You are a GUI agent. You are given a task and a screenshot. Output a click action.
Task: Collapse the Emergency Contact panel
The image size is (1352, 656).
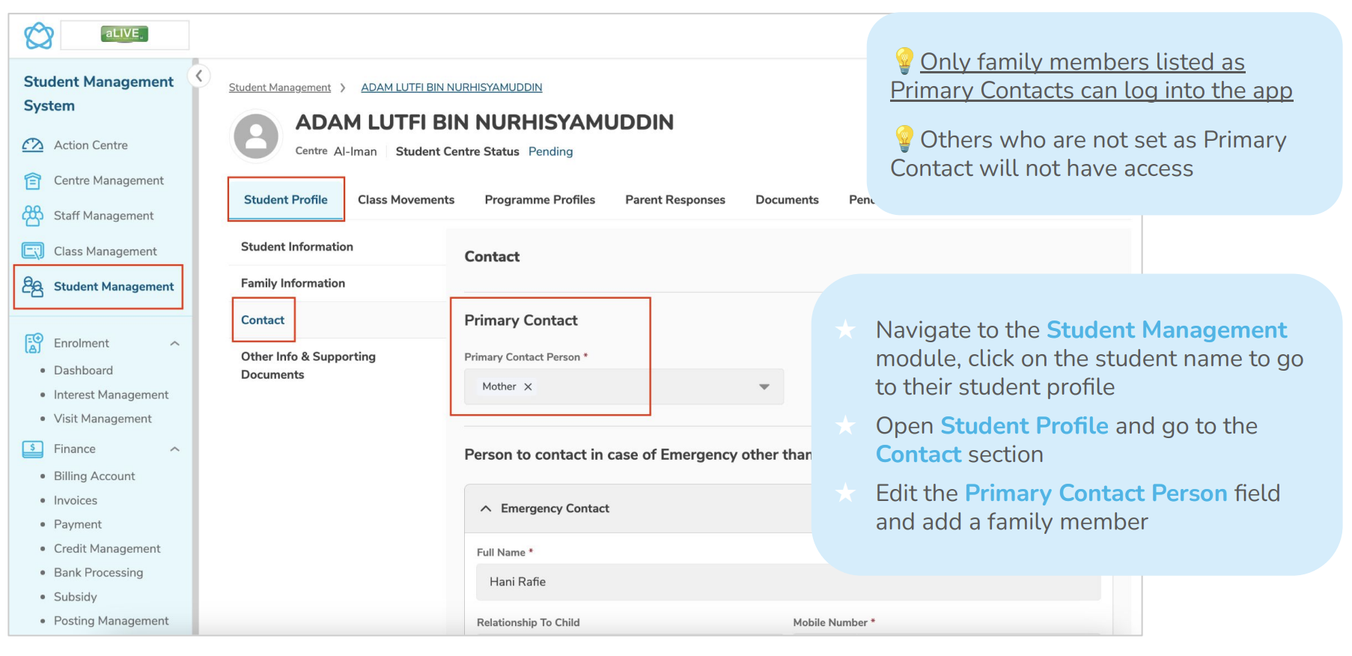click(486, 508)
